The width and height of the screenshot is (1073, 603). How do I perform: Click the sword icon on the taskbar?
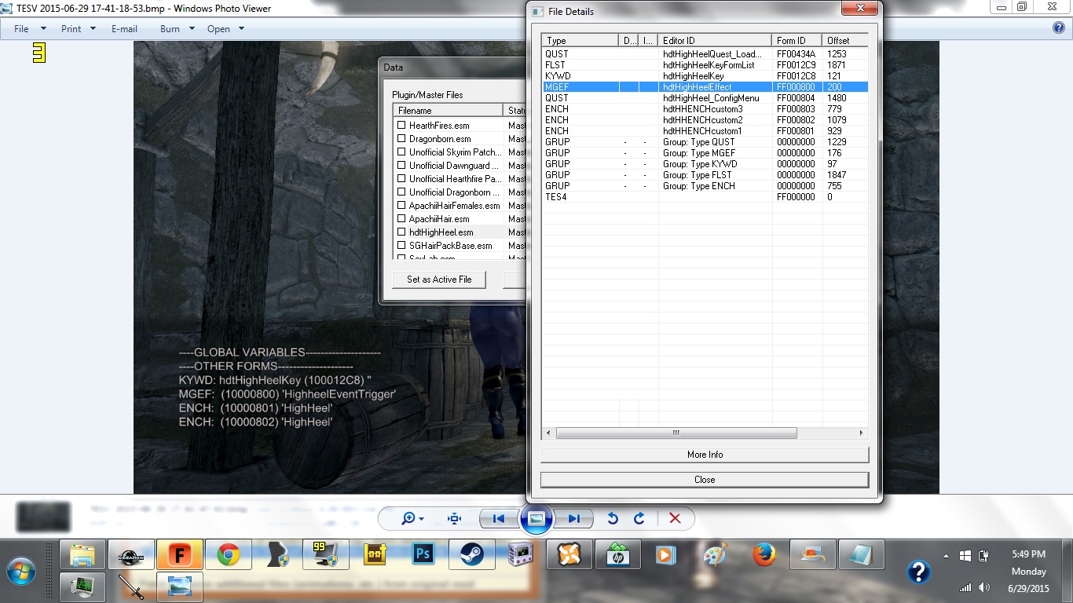point(131,587)
